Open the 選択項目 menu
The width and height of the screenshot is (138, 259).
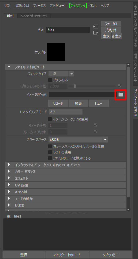pyautogui.click(x=22, y=5)
